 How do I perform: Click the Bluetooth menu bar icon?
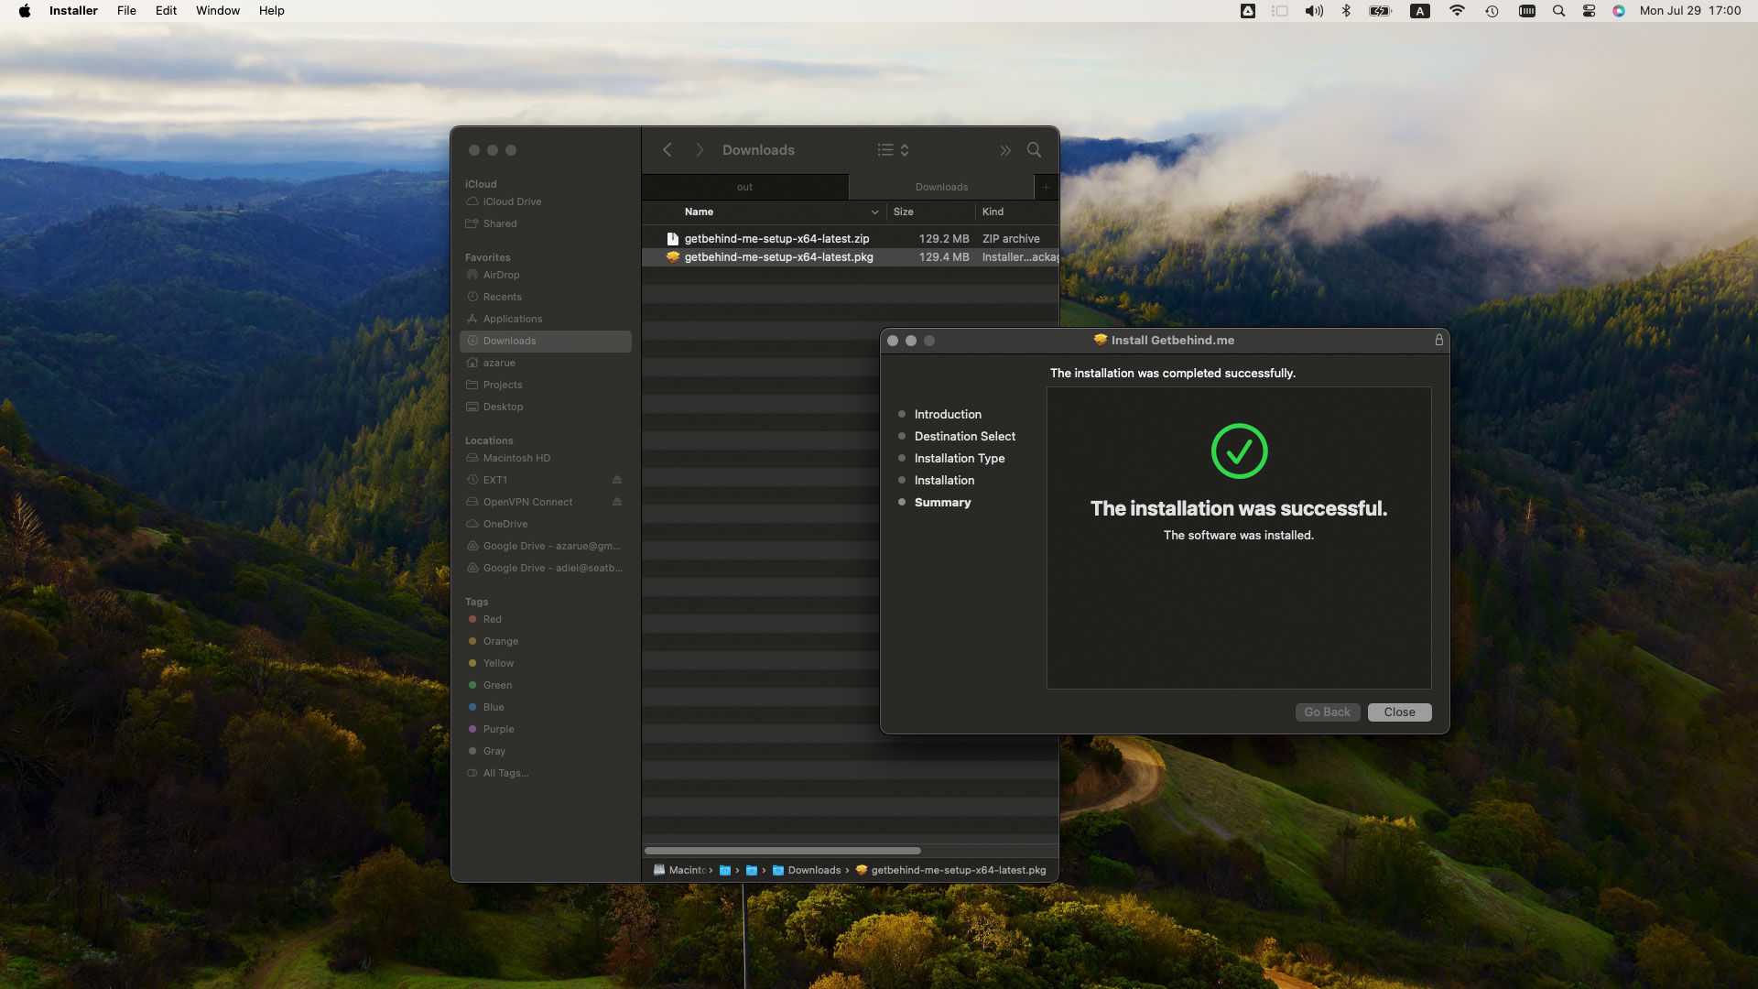pos(1346,11)
